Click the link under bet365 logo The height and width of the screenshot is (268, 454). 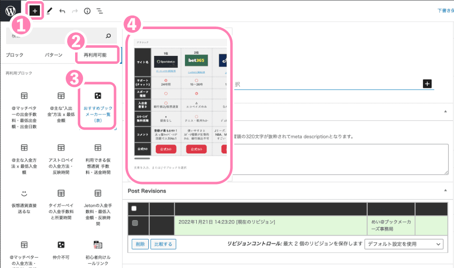pyautogui.click(x=196, y=72)
